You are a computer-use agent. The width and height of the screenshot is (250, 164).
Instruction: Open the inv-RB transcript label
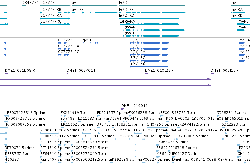click(x=243, y=21)
